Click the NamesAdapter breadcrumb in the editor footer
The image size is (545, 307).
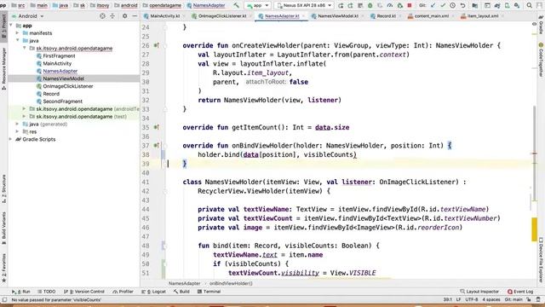pyautogui.click(x=184, y=283)
